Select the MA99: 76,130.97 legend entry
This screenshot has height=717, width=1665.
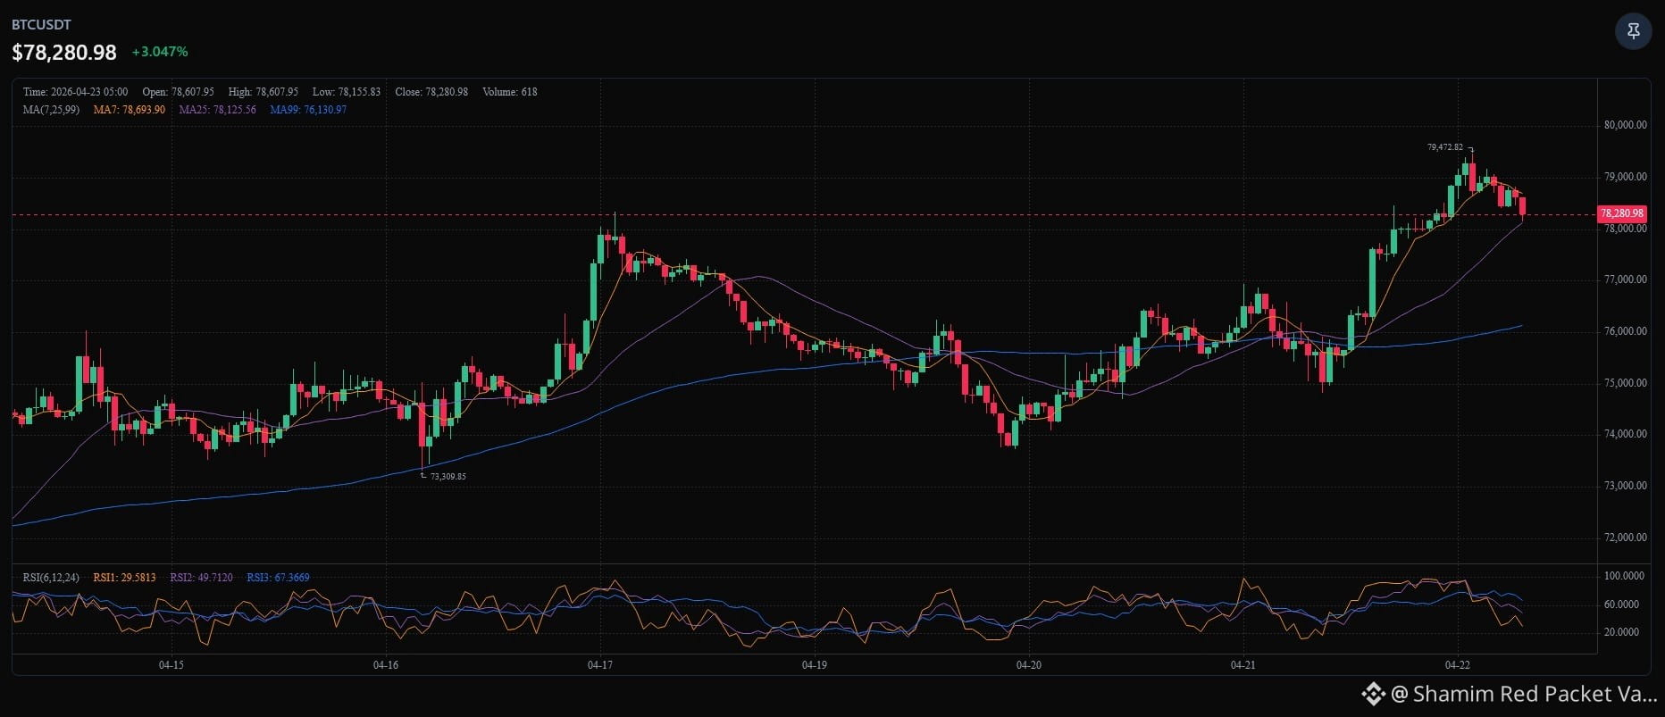pos(308,110)
